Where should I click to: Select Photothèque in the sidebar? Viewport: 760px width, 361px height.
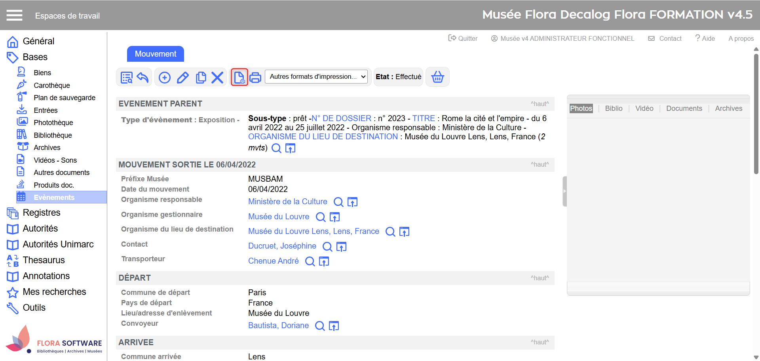53,123
